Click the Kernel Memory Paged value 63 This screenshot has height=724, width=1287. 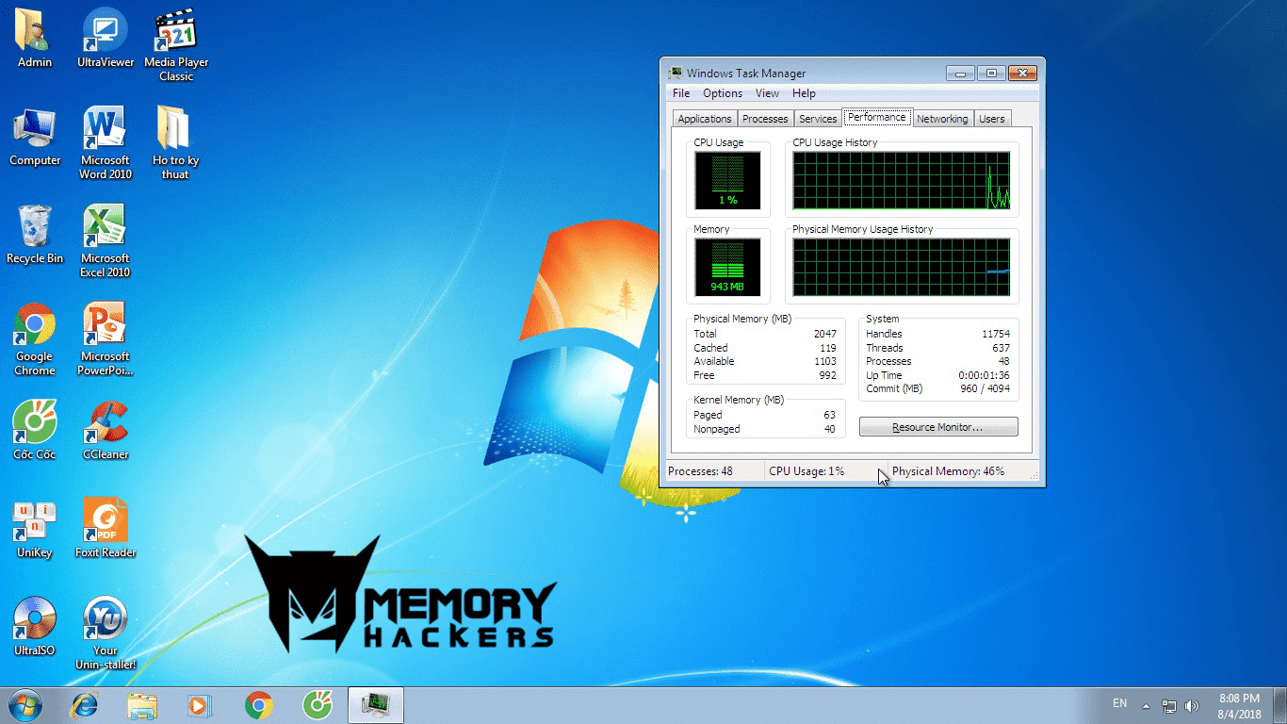(x=829, y=415)
